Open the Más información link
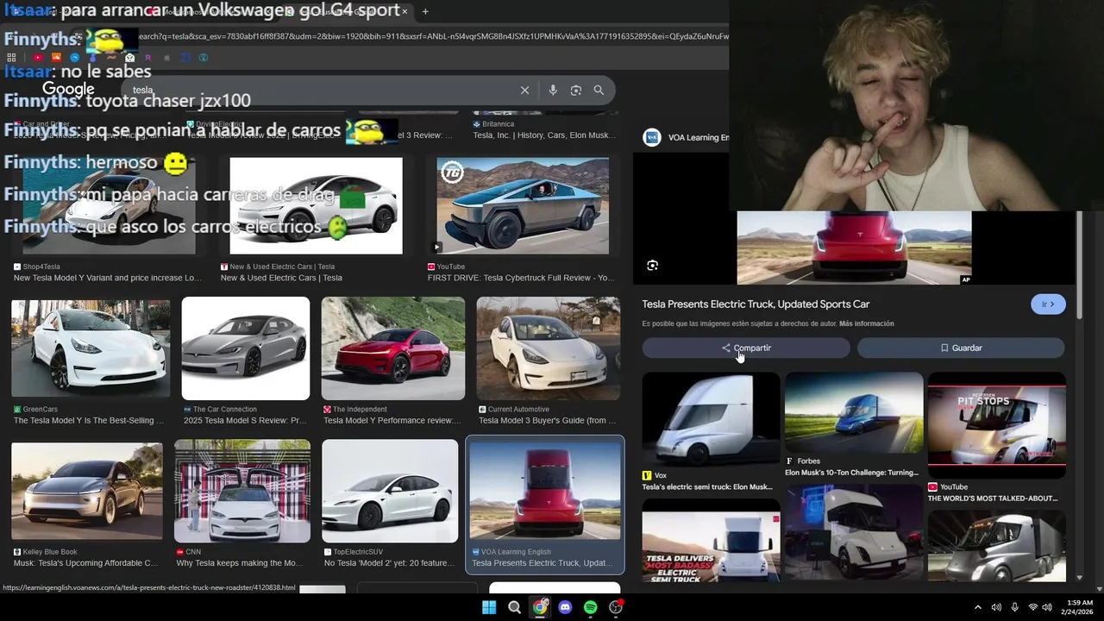The height and width of the screenshot is (621, 1104). pos(867,323)
